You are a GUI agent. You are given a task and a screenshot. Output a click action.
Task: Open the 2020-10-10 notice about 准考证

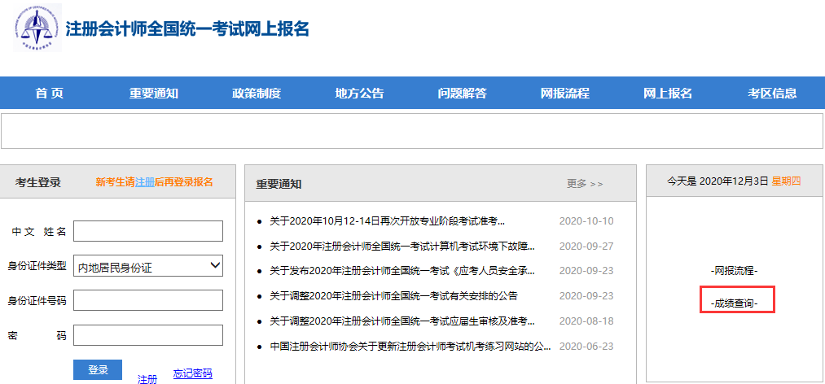click(x=387, y=221)
